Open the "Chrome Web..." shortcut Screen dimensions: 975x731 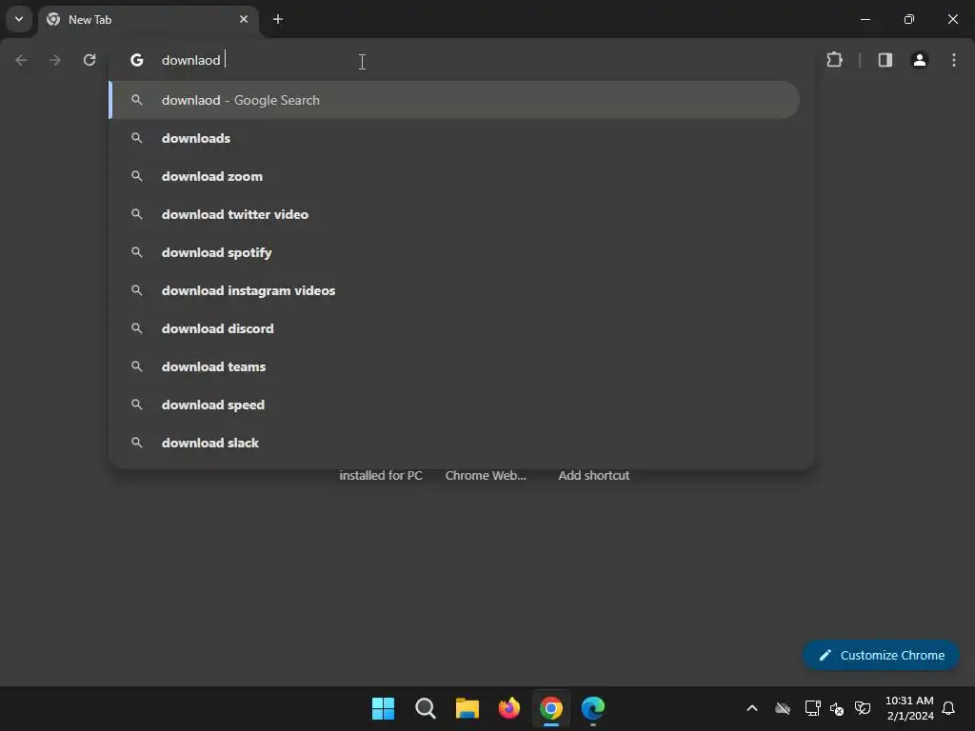486,476
